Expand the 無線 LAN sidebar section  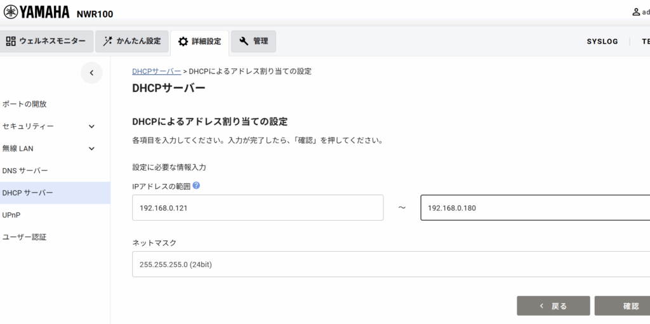coord(91,148)
